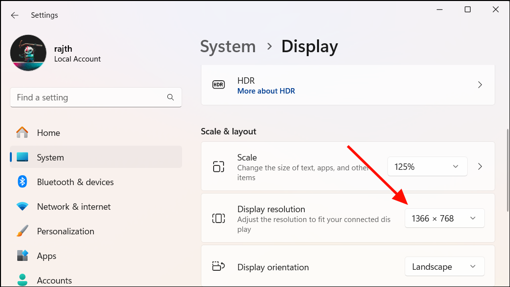Image resolution: width=510 pixels, height=287 pixels.
Task: Open the More about HDR link
Action: 266,91
